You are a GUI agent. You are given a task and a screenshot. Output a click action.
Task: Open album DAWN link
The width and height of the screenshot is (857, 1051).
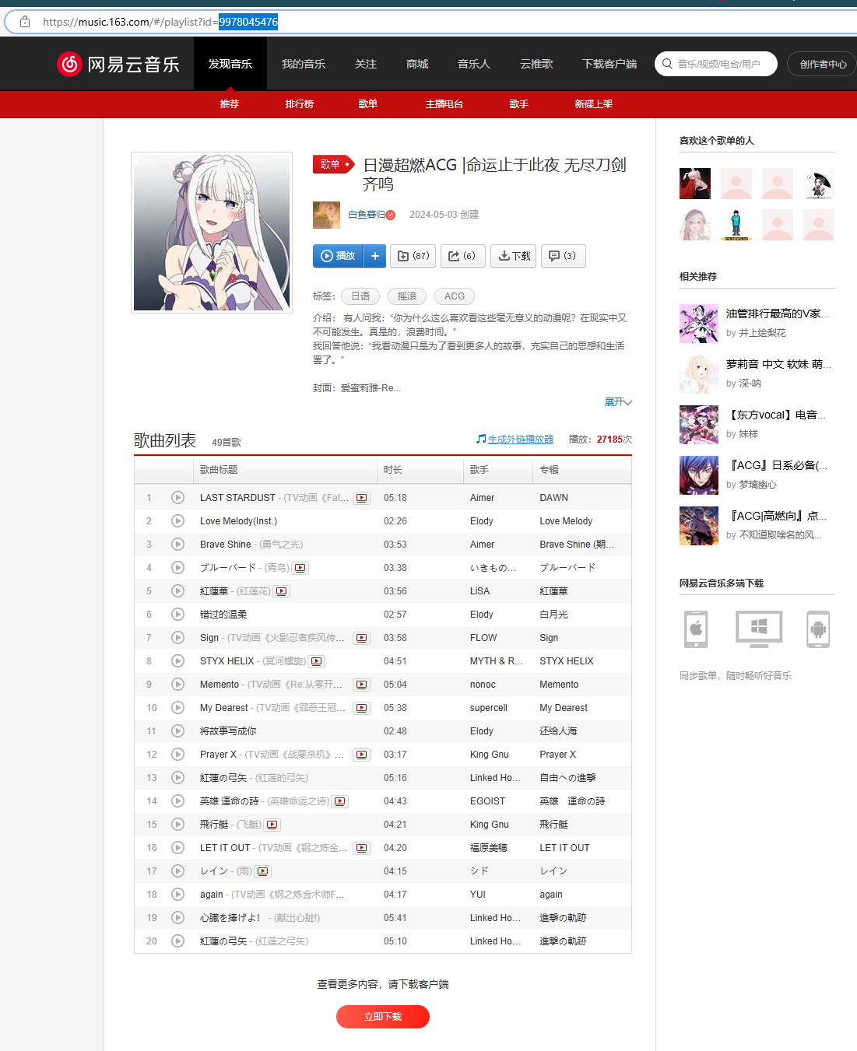(x=554, y=498)
